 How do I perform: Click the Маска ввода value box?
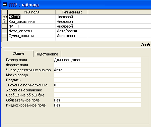coord(97,75)
